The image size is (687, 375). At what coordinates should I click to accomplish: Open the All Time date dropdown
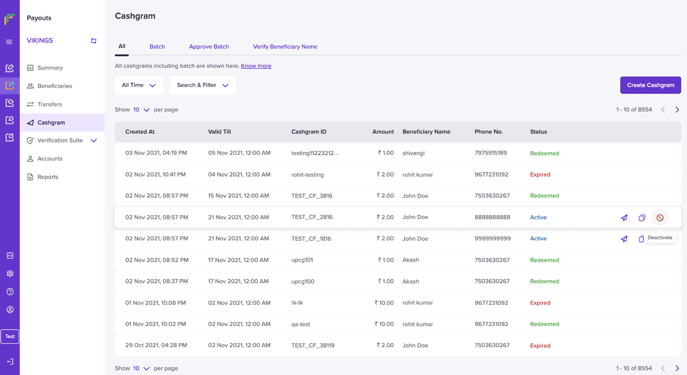click(x=139, y=85)
